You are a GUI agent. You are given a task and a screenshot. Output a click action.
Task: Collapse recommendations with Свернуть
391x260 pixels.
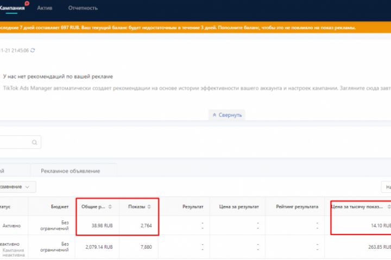pos(227,115)
